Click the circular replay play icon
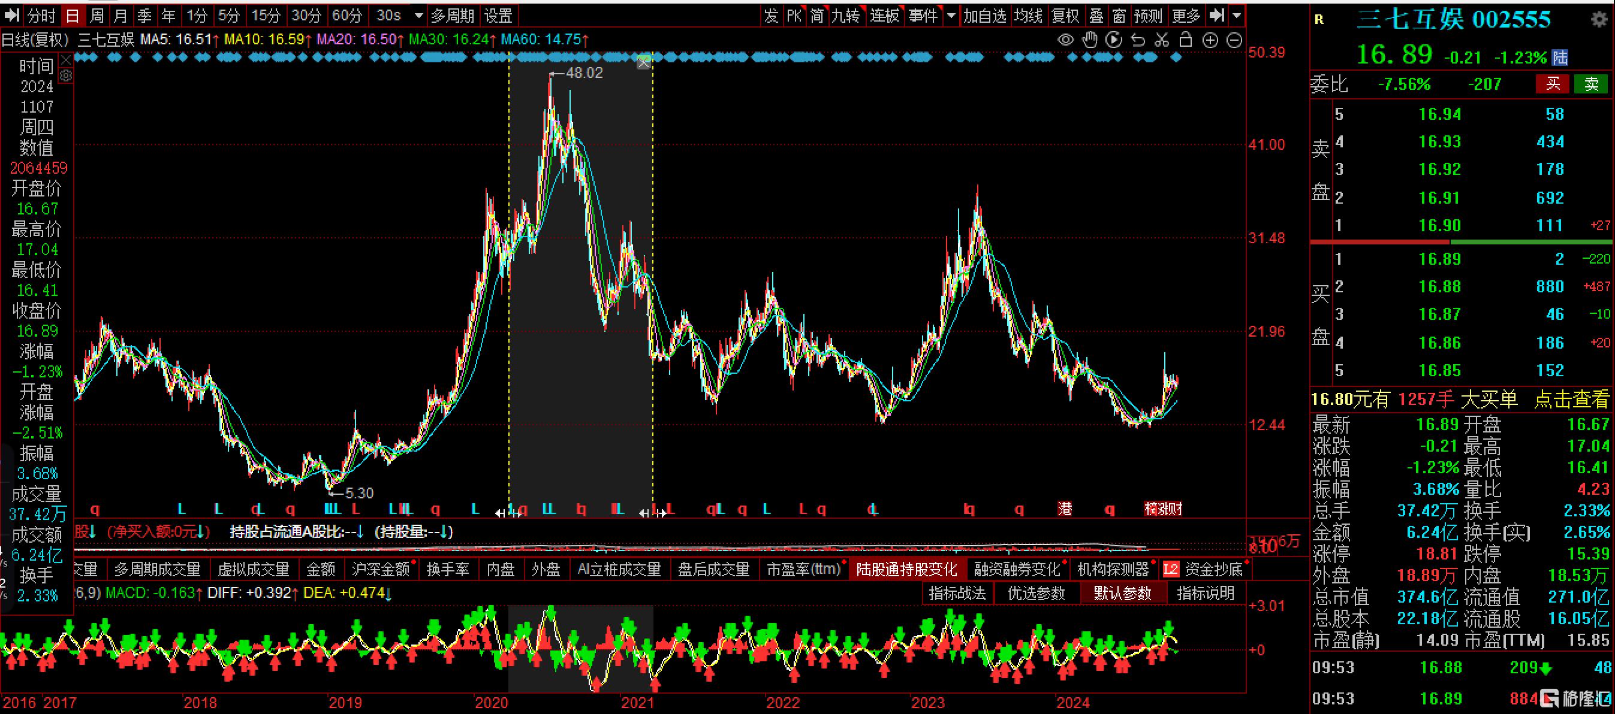This screenshot has height=714, width=1615. tap(1114, 40)
